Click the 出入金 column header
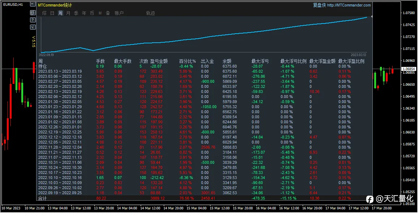 [x=208, y=61]
